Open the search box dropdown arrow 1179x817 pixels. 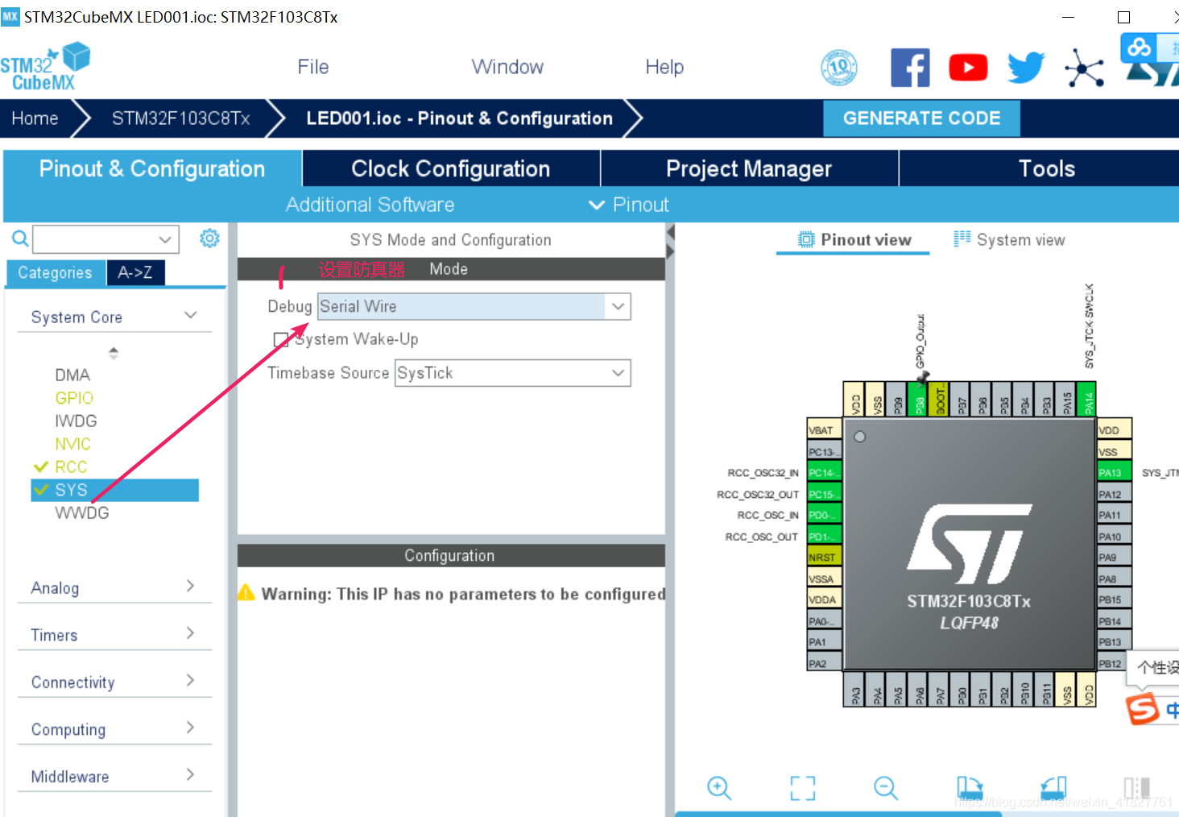point(165,239)
